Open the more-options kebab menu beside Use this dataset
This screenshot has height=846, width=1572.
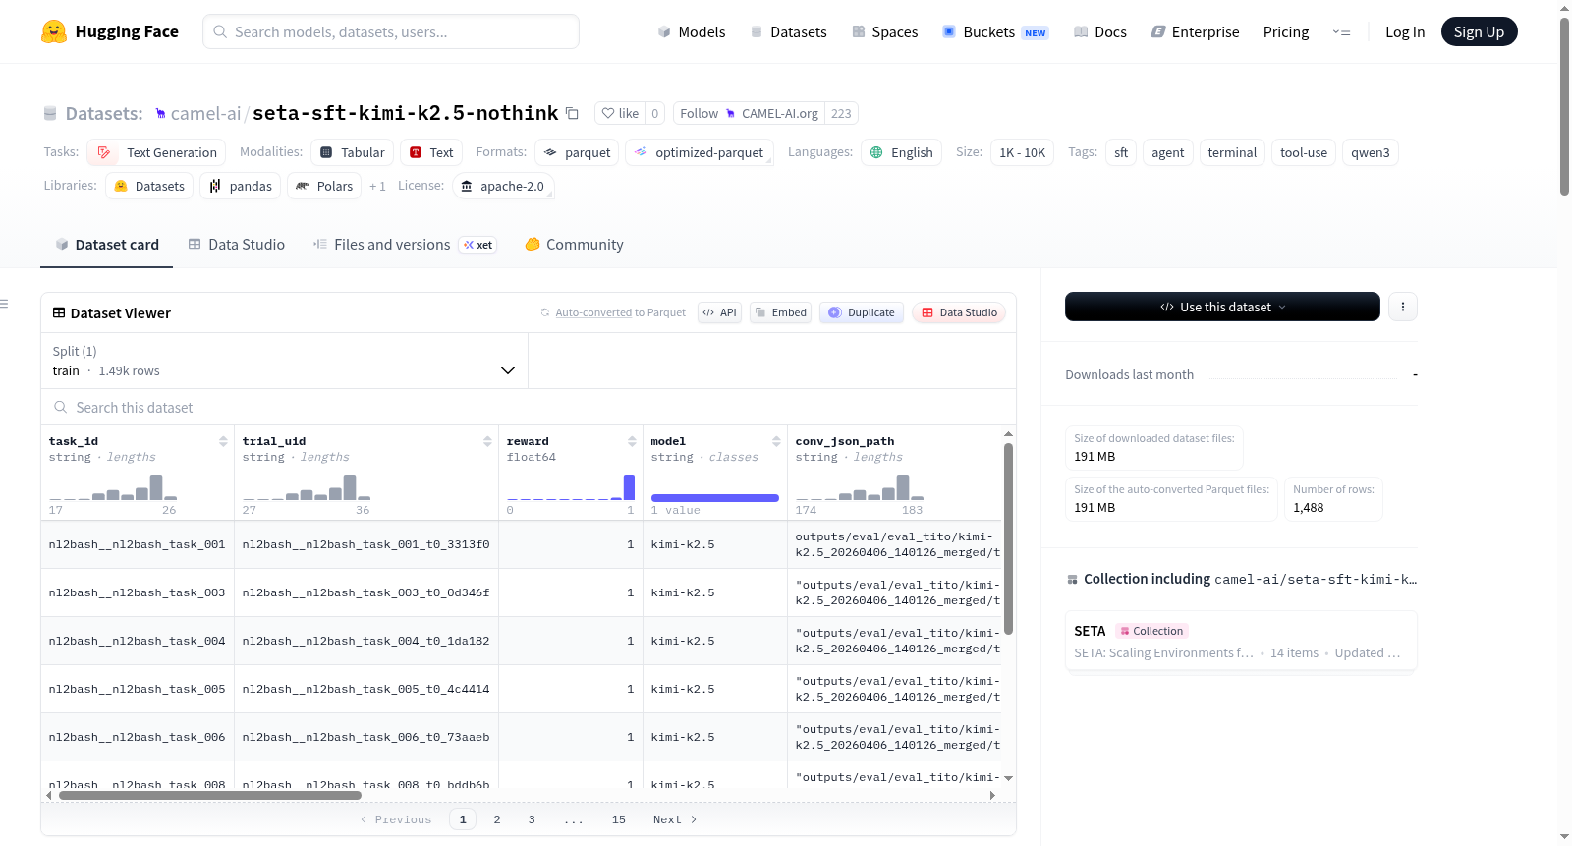point(1402,307)
